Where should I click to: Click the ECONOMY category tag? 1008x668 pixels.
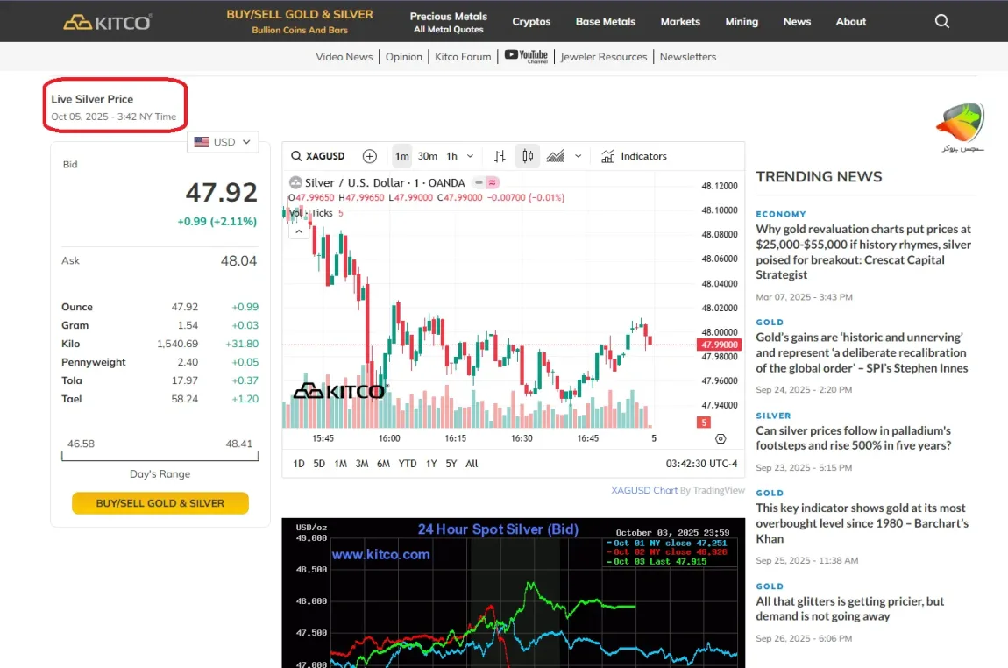tap(780, 214)
